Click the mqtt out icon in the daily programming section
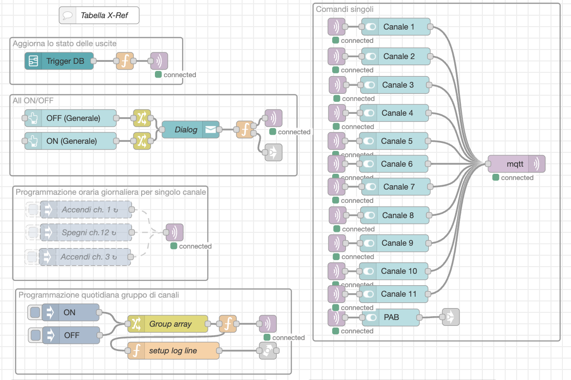The width and height of the screenshot is (571, 380). point(267,324)
